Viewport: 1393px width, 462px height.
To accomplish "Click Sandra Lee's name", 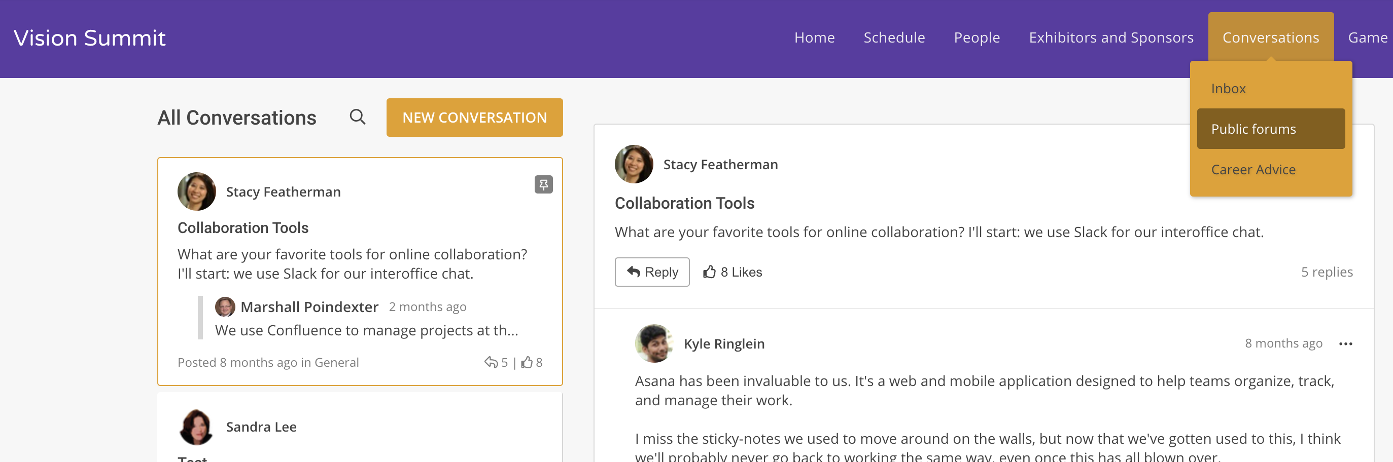I will [261, 427].
